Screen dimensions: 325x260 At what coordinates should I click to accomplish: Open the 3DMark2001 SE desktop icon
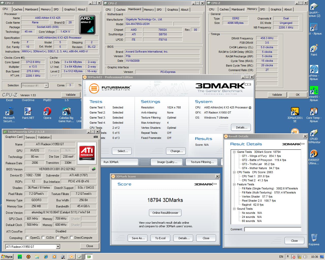click(x=295, y=115)
